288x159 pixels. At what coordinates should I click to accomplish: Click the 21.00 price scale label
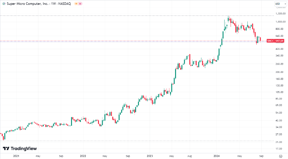(x=279, y=142)
